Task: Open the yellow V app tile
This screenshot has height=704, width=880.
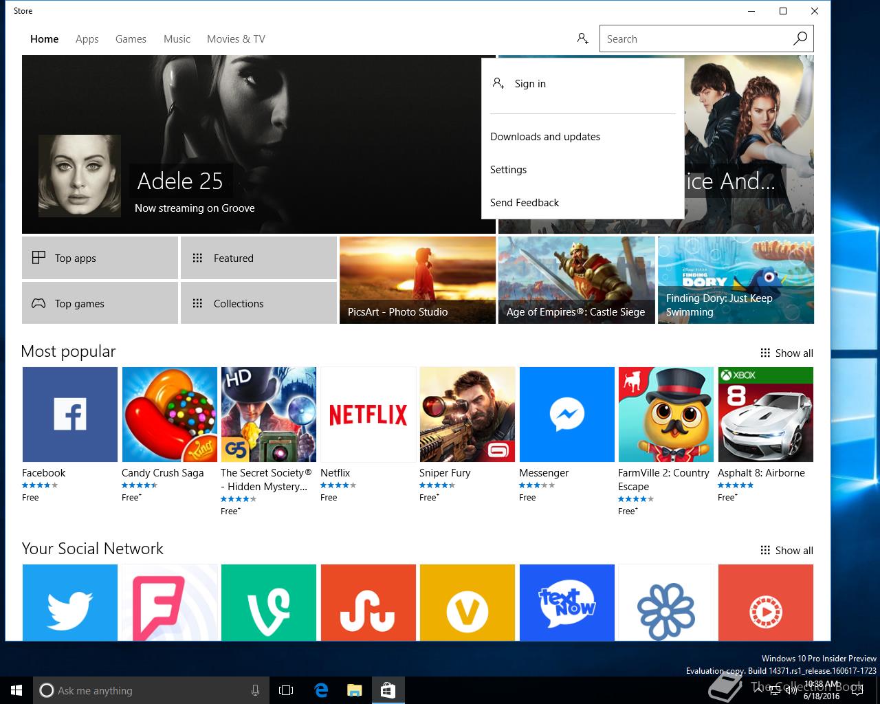Action: tap(467, 603)
